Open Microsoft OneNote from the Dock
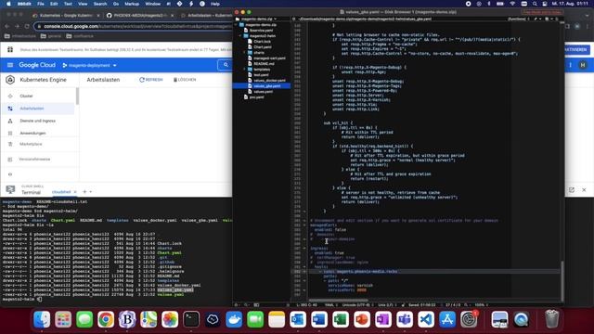 pos(383,319)
